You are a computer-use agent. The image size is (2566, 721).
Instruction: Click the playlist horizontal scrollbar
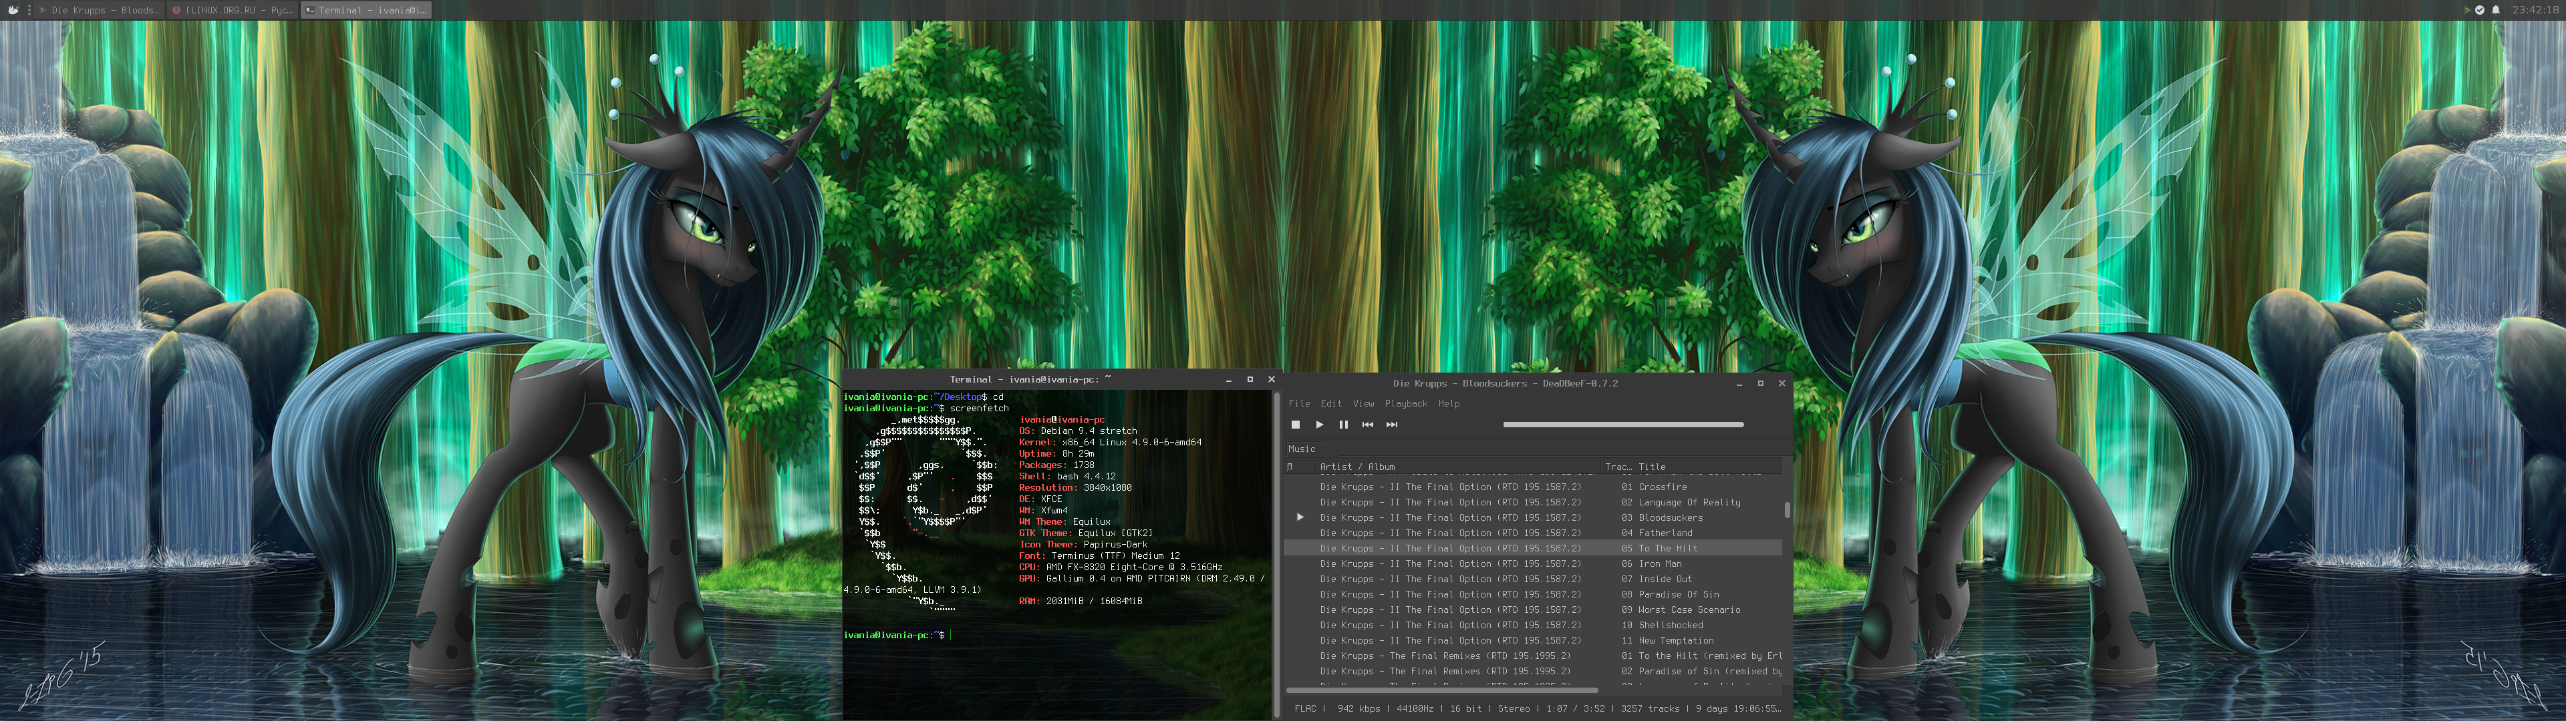1441,689
